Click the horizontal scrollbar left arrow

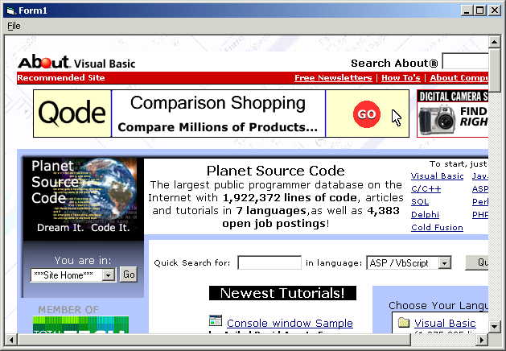point(11,340)
